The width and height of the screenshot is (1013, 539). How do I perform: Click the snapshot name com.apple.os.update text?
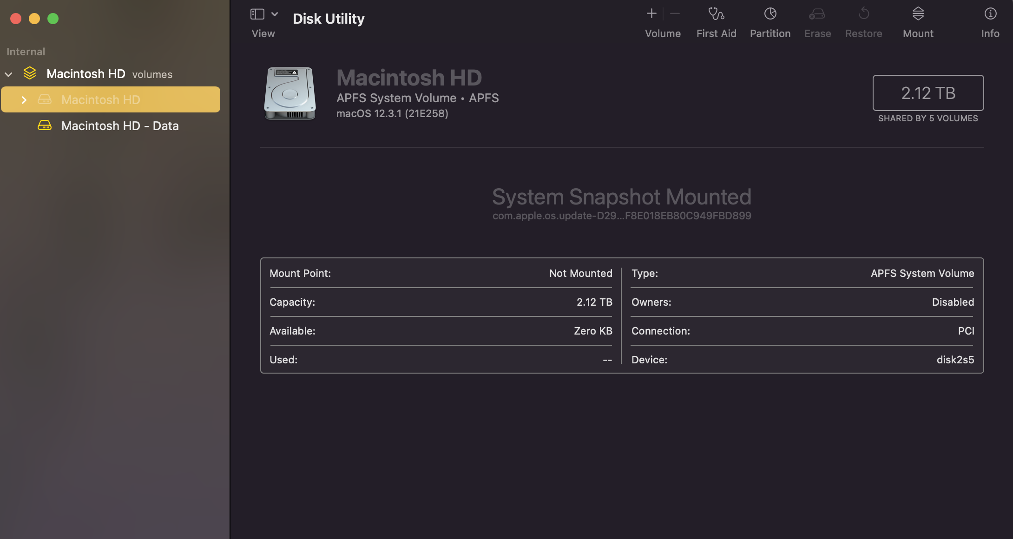pos(621,216)
